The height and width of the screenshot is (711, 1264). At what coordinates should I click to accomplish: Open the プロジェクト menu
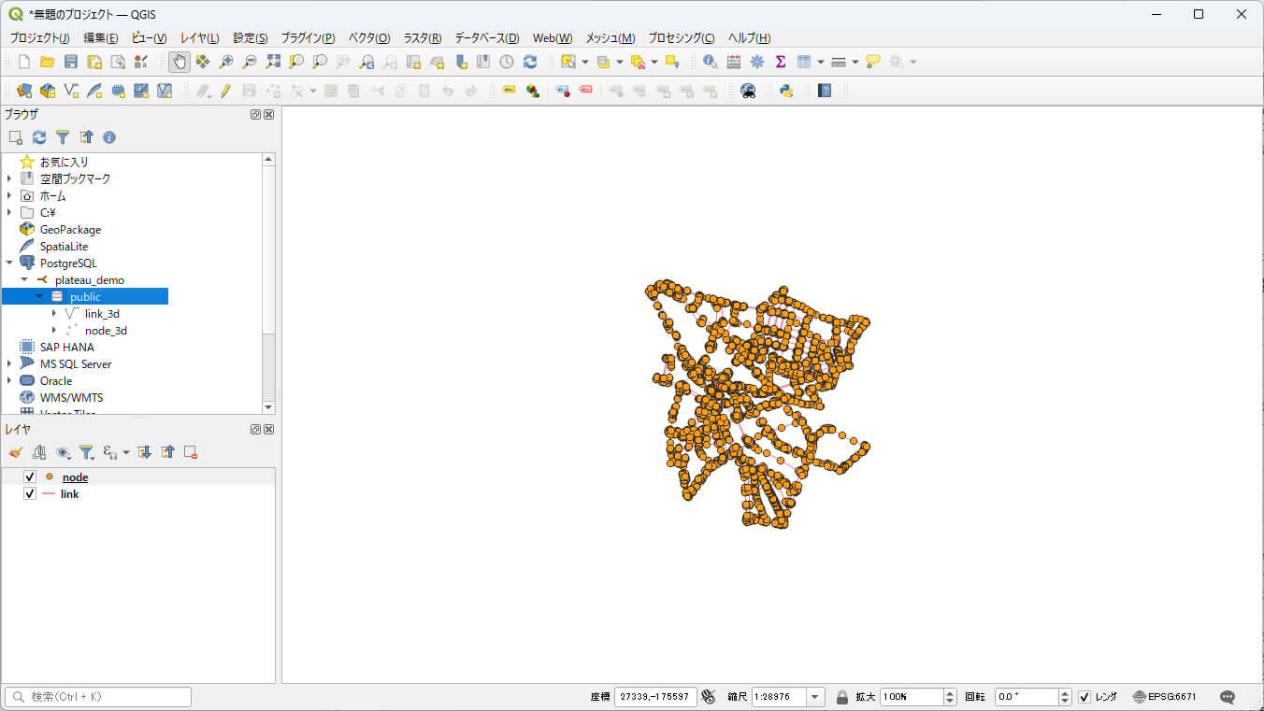(39, 38)
